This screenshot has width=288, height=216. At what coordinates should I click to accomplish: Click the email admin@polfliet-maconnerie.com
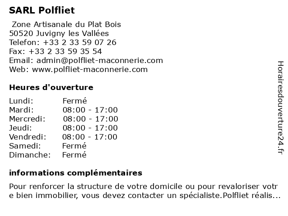tap(100, 60)
